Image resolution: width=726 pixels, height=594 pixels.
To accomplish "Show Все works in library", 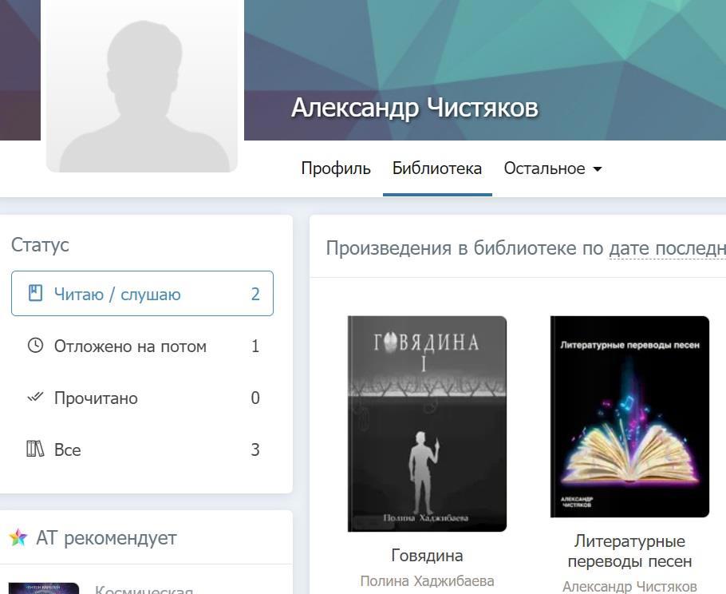I will click(x=142, y=449).
